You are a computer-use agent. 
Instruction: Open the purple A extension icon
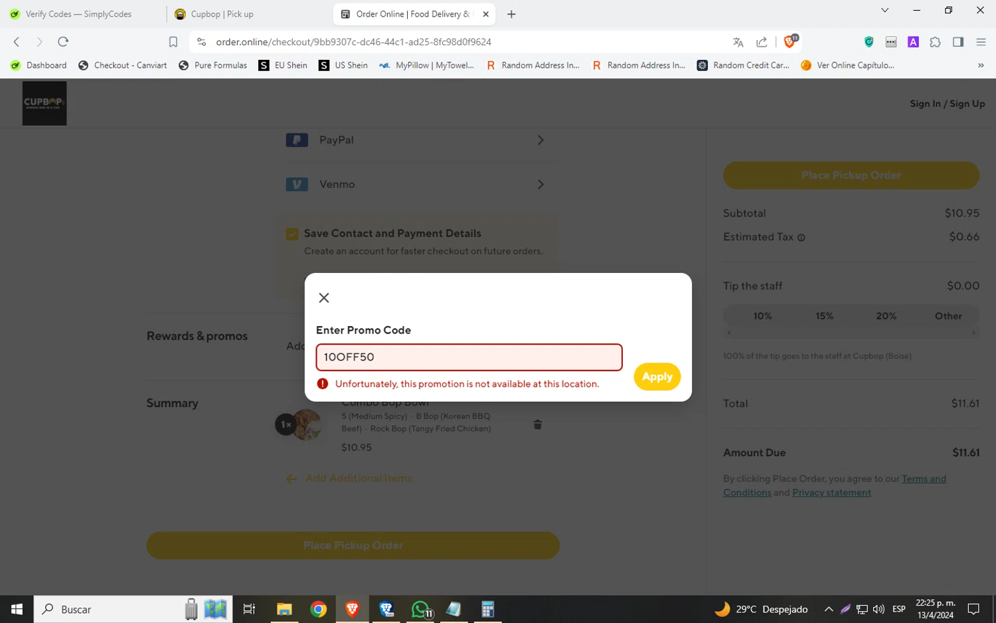pyautogui.click(x=914, y=42)
